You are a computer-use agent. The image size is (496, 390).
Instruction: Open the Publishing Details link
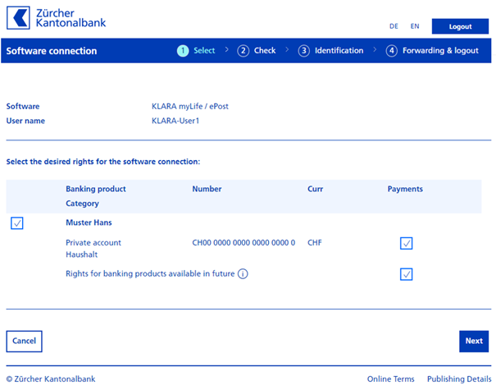pos(459,379)
